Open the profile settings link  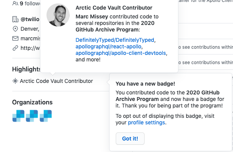146,123
